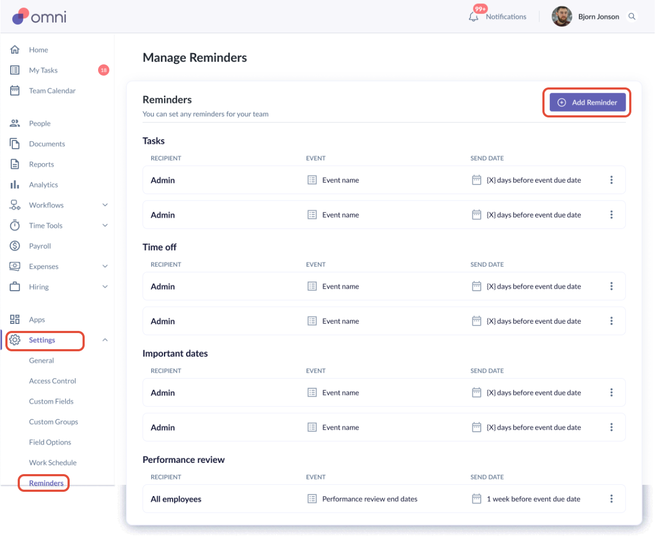Click the search magnifier icon
Image resolution: width=656 pixels, height=539 pixels.
[x=632, y=17]
